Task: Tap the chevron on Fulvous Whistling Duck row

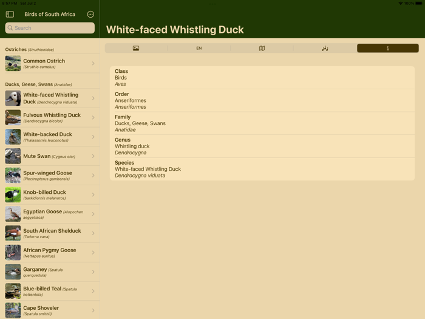Action: [x=93, y=117]
